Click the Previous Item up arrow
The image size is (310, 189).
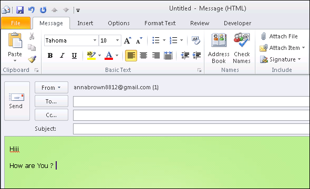point(54,10)
